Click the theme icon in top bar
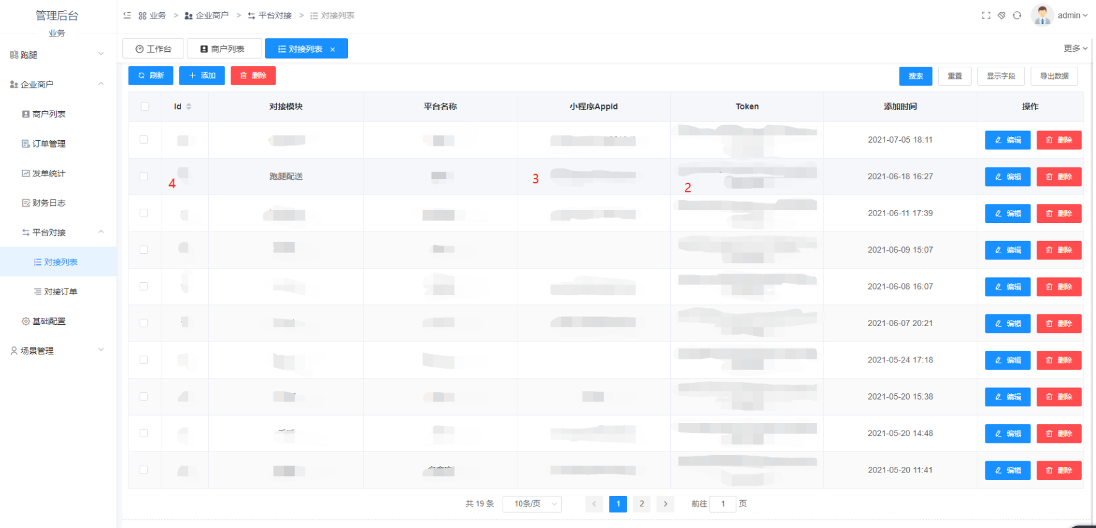This screenshot has width=1096, height=528. (x=1001, y=15)
